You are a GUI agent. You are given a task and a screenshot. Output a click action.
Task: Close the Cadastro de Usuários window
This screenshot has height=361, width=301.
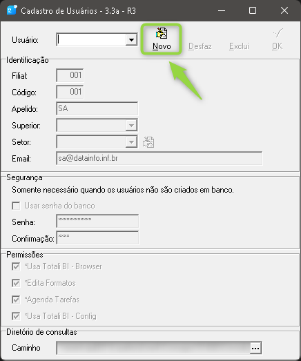pyautogui.click(x=284, y=10)
